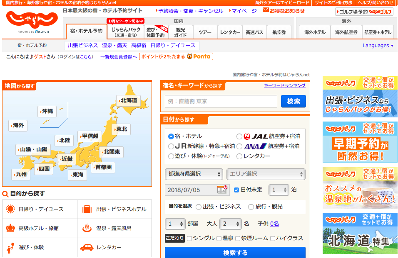Open ゴルフ場予約 Jalan Golf link
398x258 pixels.
pos(364,12)
